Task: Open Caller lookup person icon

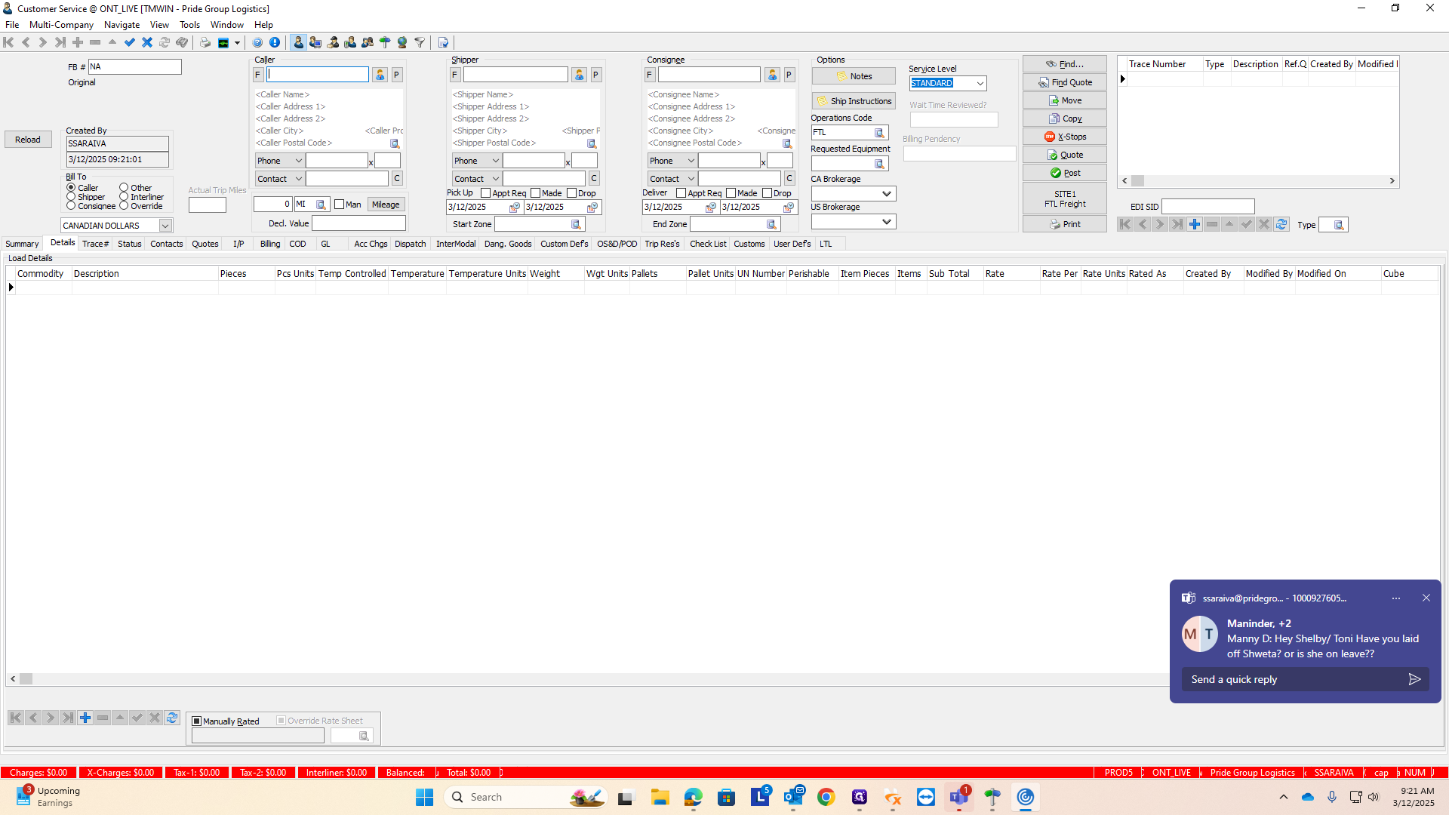Action: (380, 75)
